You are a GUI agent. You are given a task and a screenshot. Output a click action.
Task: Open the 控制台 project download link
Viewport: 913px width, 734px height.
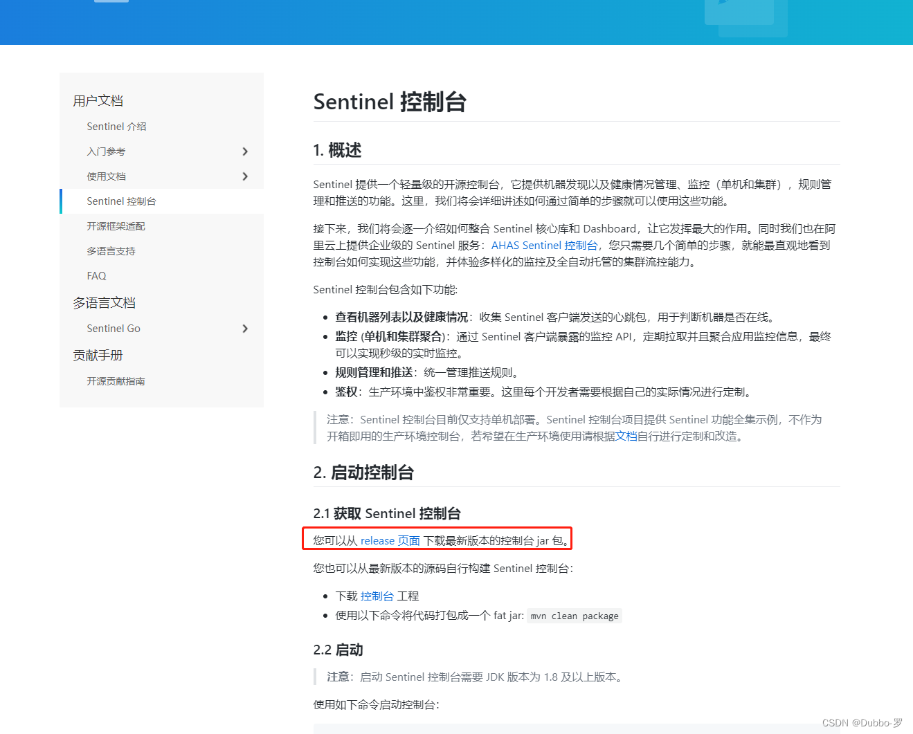(x=377, y=596)
